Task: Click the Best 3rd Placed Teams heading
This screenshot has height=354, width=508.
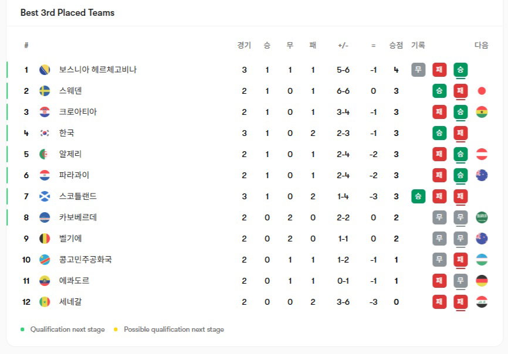Action: [67, 13]
